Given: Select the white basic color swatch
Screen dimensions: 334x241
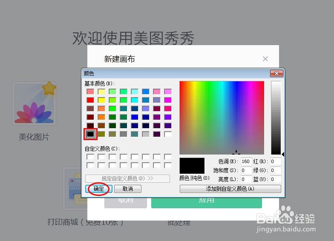Looking at the screenshot, I should tap(168, 134).
